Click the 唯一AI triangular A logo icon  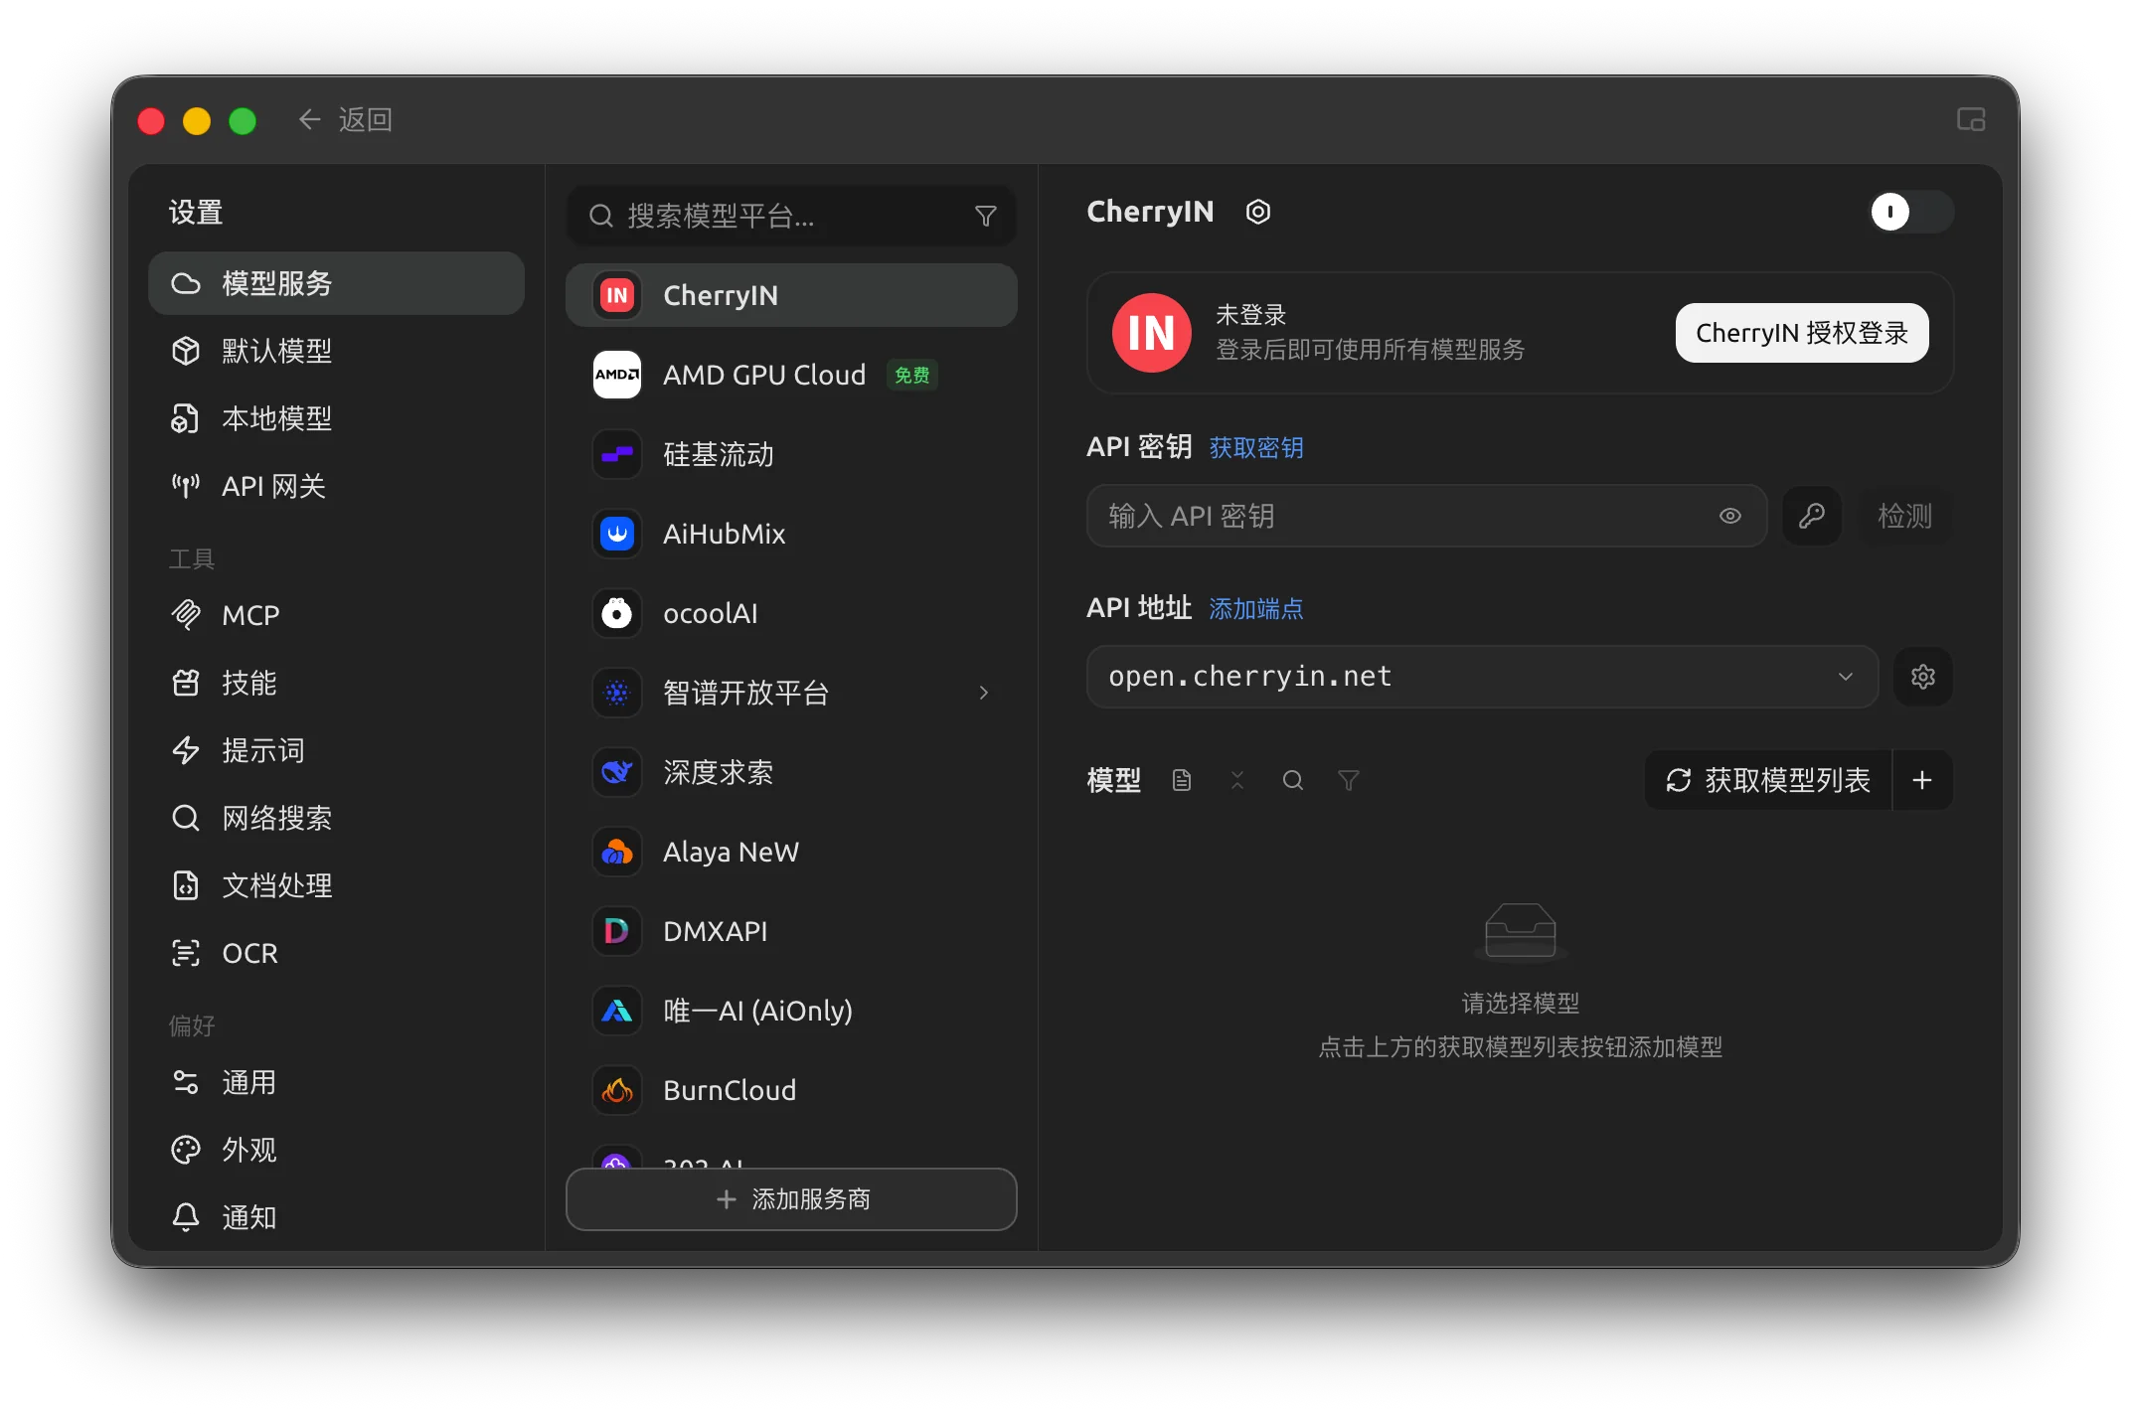coord(616,1011)
